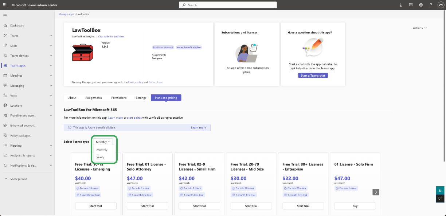
Task: Click the dark feedback chat icon
Action: [441, 198]
